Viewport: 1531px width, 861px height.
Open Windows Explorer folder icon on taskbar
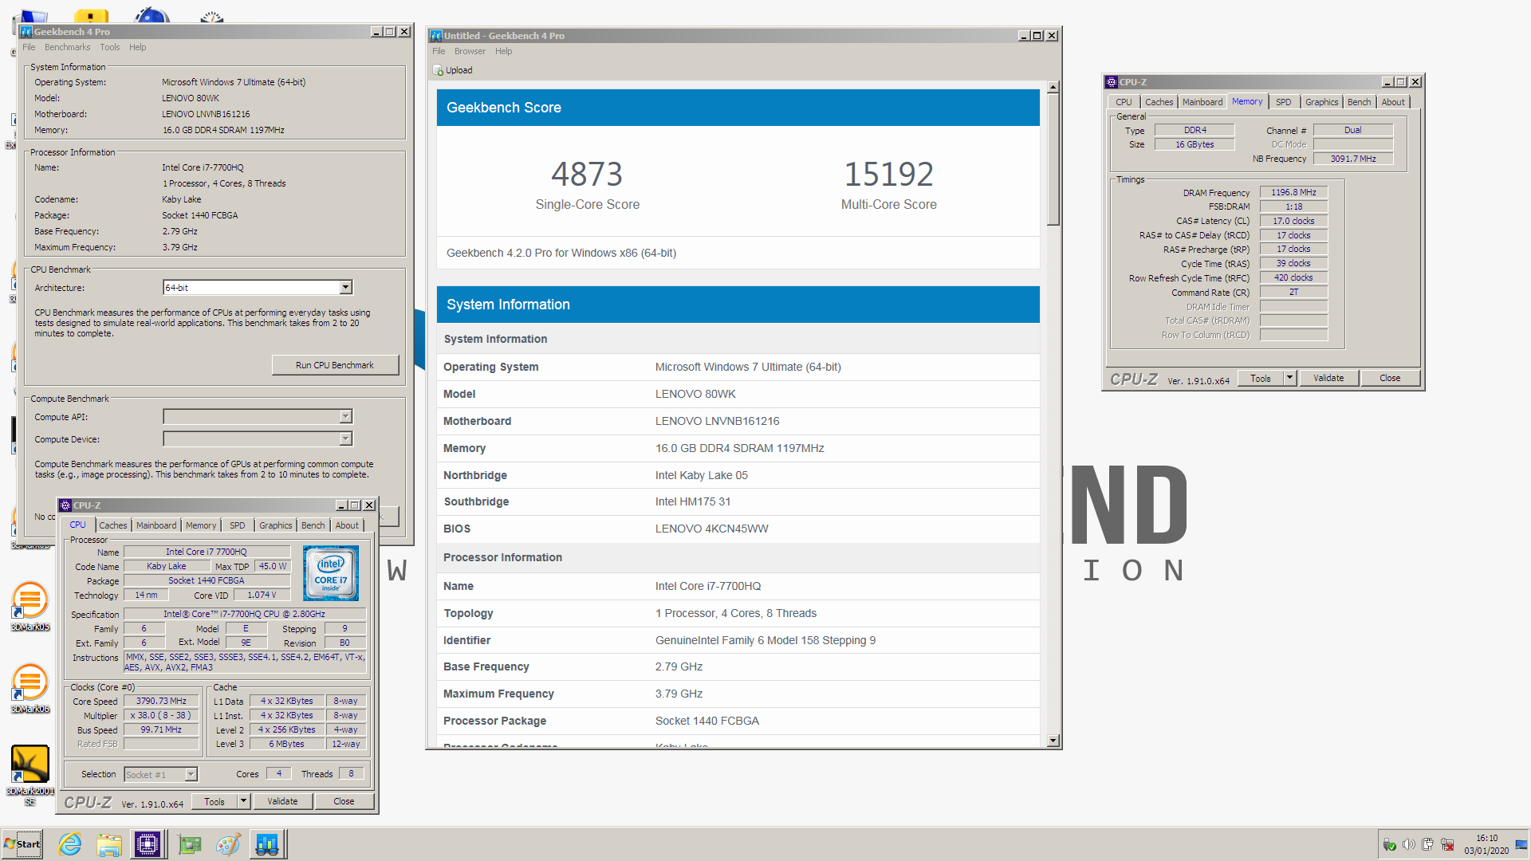click(109, 844)
